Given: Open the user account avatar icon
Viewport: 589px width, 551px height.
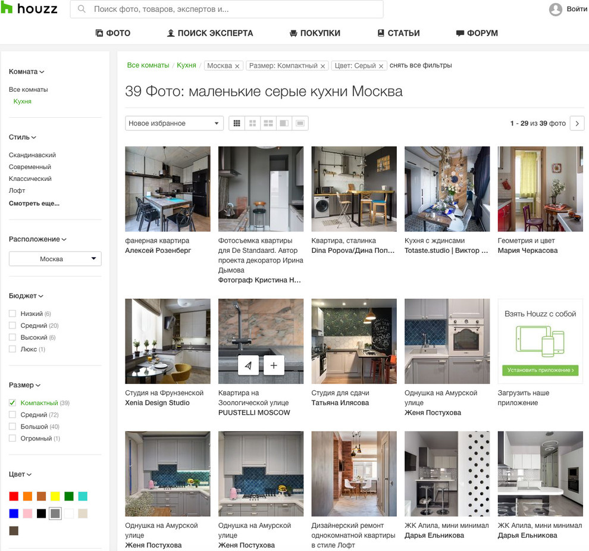Looking at the screenshot, I should click(555, 8).
